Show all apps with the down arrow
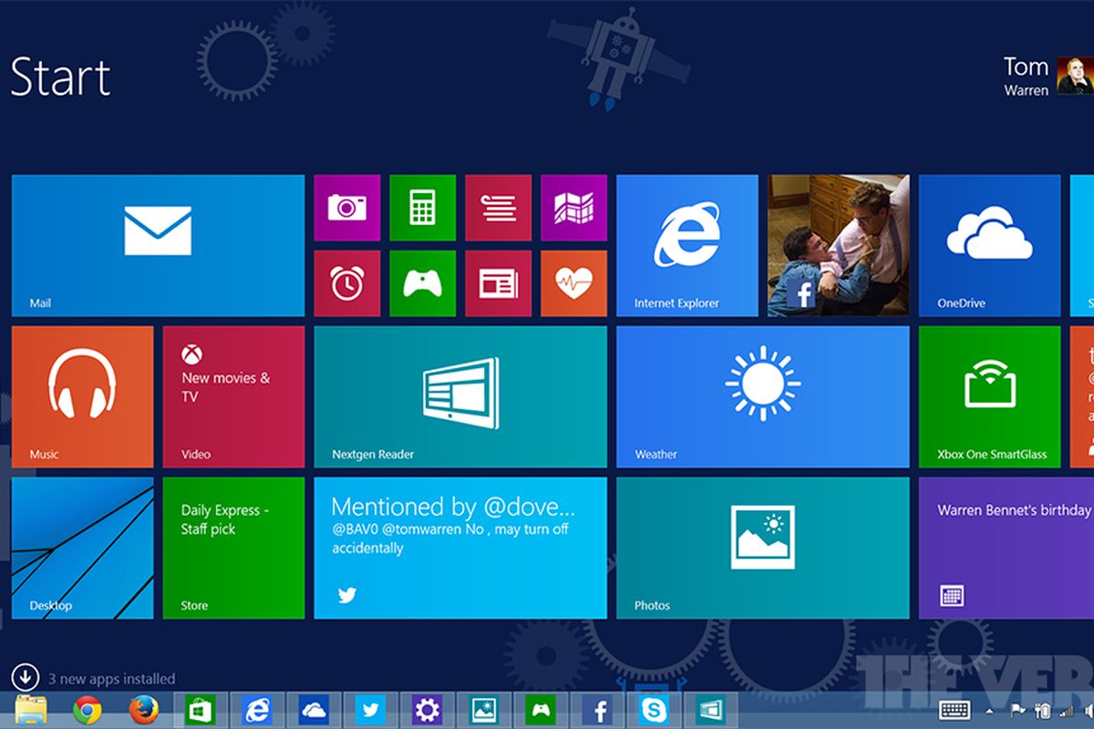1094x729 pixels. 25,677
